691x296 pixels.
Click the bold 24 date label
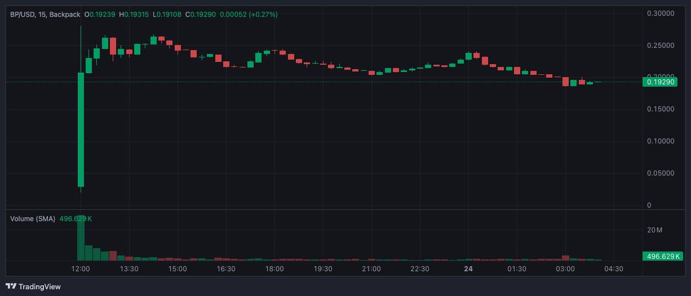pyautogui.click(x=468, y=269)
